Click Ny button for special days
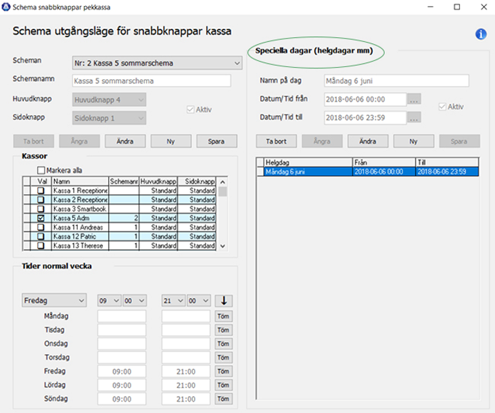This screenshot has width=495, height=413. coord(414,142)
